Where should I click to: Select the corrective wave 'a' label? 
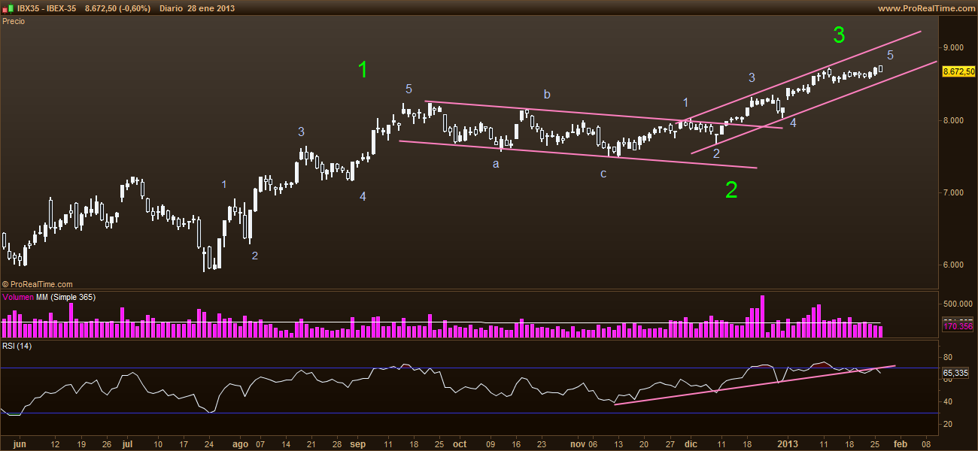(496, 163)
